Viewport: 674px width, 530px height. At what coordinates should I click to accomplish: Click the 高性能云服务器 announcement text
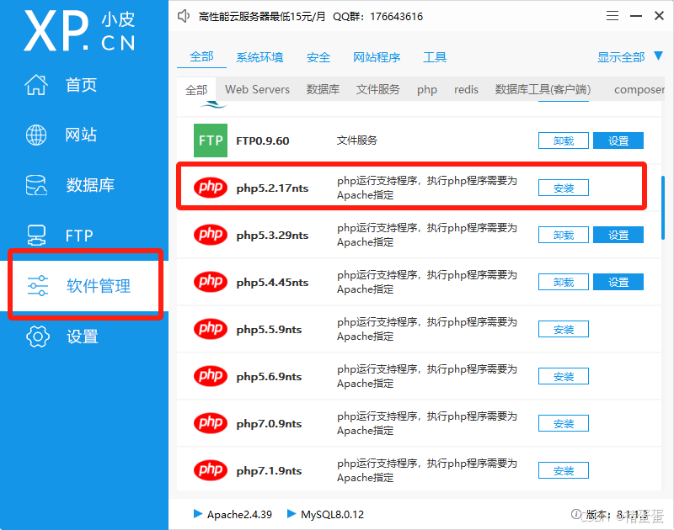pos(262,17)
